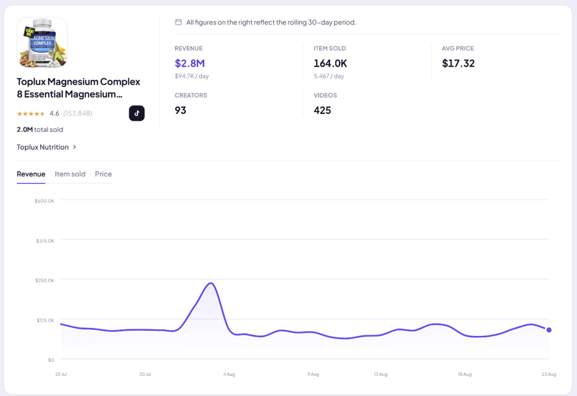Click the ITEM SOLD metric heading
Viewport: 577px width, 396px height.
(x=330, y=48)
